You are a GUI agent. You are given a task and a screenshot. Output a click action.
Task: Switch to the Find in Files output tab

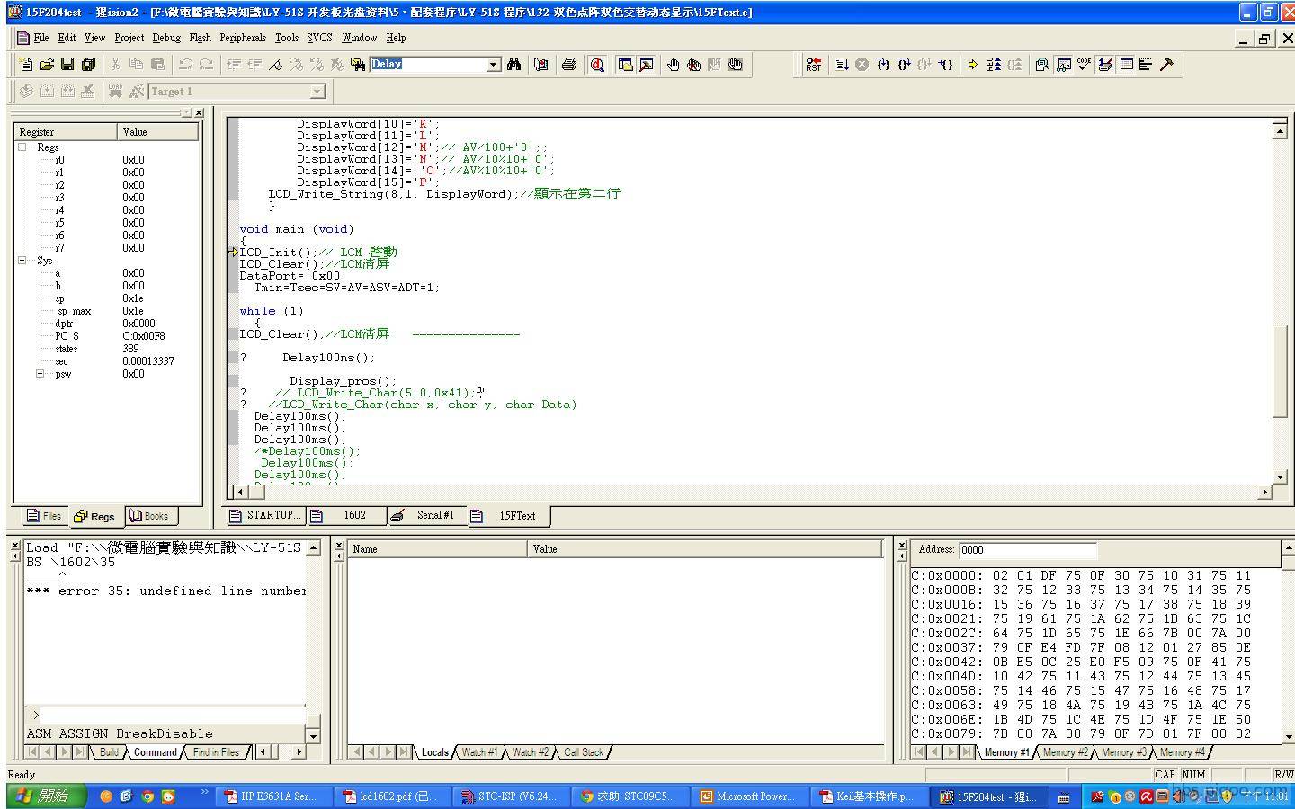pos(216,752)
